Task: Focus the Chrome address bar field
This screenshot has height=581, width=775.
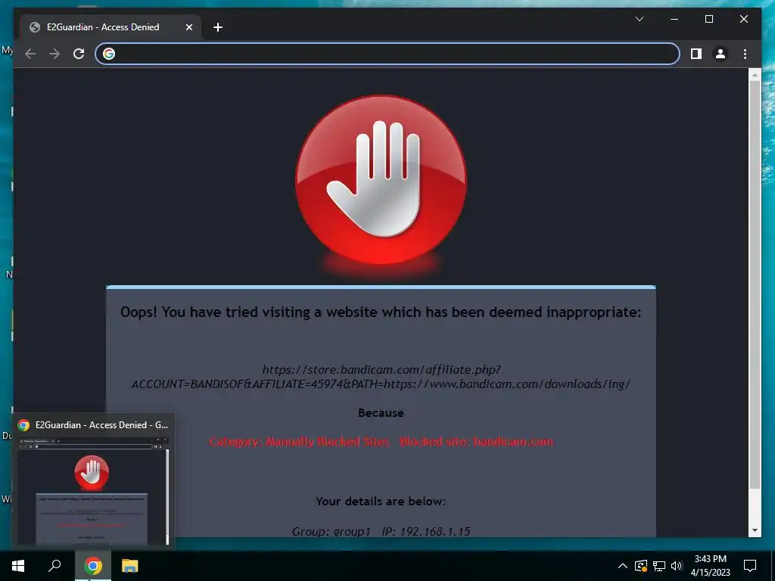Action: [387, 54]
